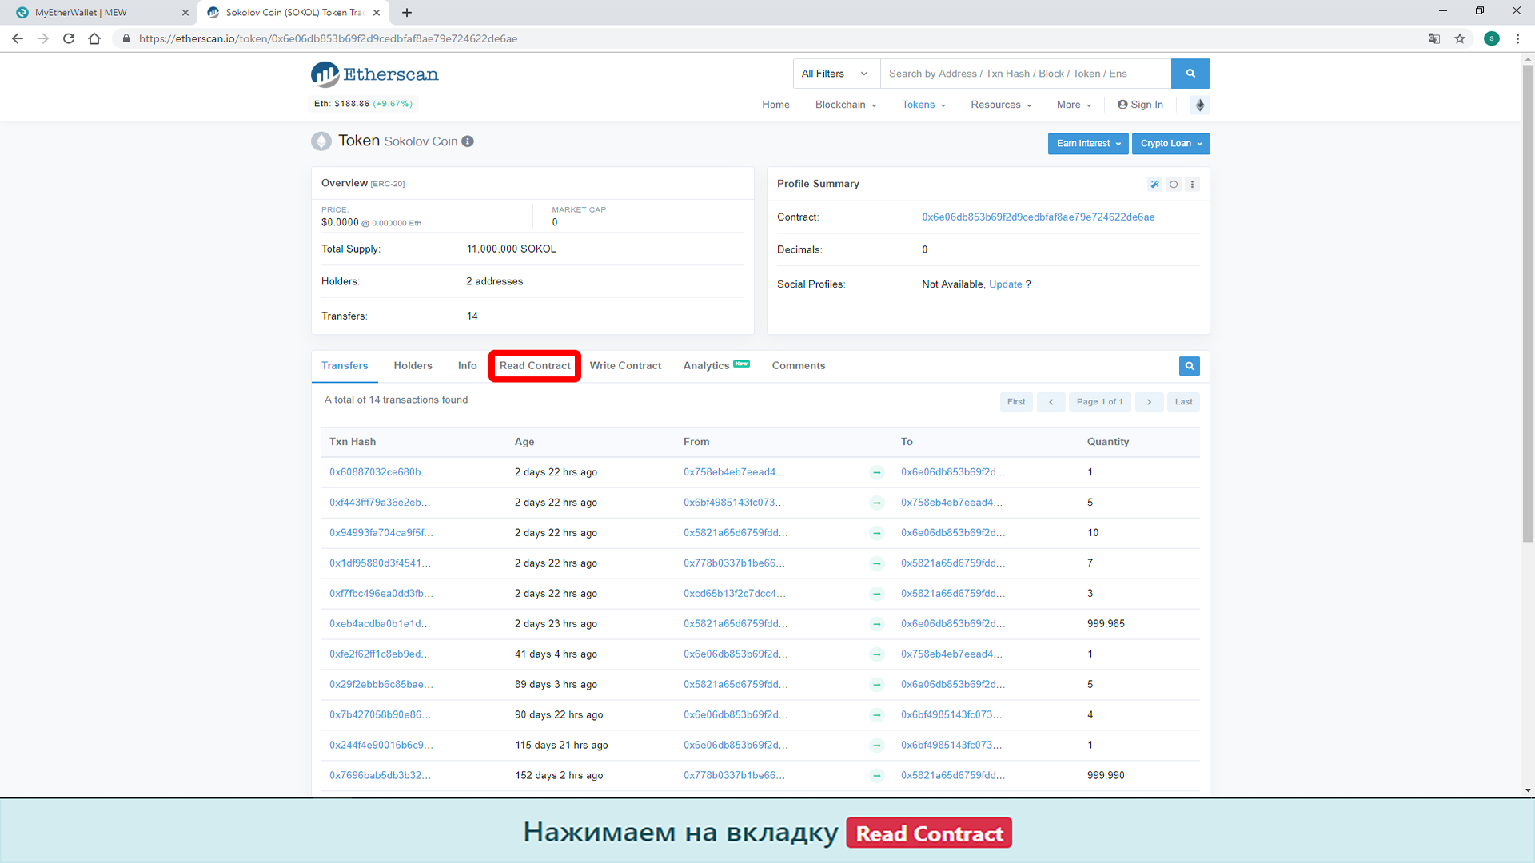Close the Sokolov Coin browser tab
The height and width of the screenshot is (863, 1535).
point(377,13)
